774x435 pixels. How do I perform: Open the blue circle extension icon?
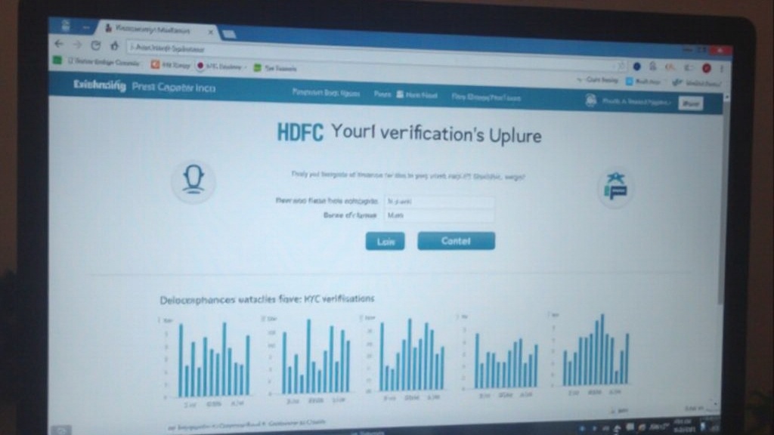pyautogui.click(x=636, y=66)
